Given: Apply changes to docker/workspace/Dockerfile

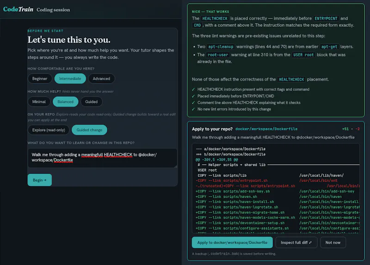Looking at the screenshot, I should 232,242.
